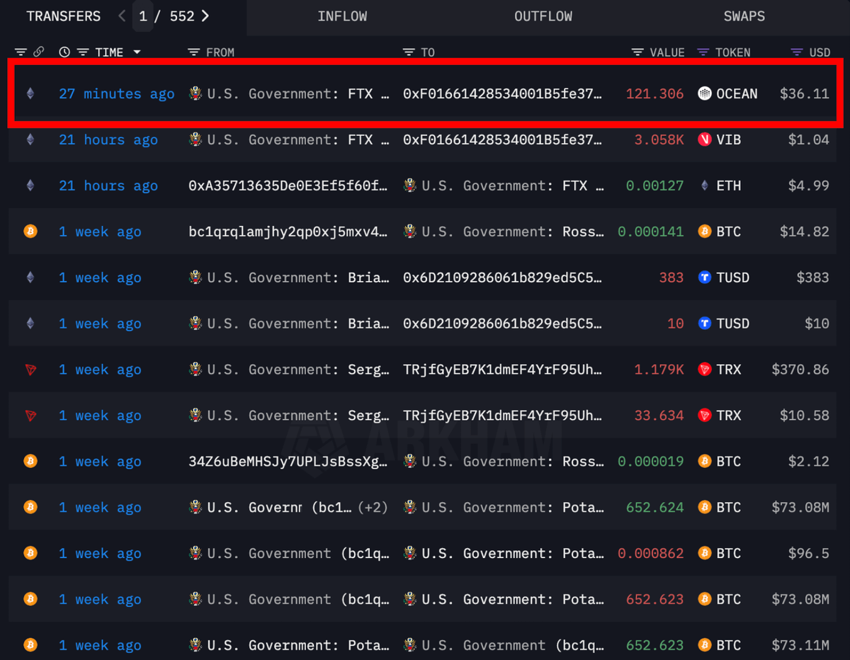This screenshot has height=660, width=850.
Task: Toggle the TIME sort arrow
Action: [137, 52]
